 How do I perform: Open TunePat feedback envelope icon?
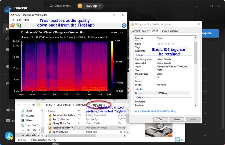pos(8,121)
